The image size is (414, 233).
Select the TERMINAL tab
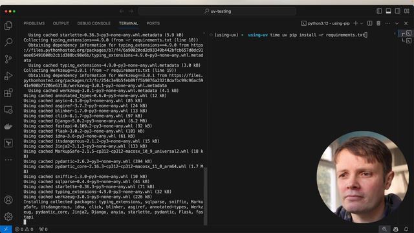(129, 23)
